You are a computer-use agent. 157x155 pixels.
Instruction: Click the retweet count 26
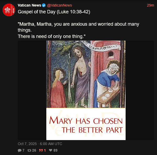pos(34,150)
